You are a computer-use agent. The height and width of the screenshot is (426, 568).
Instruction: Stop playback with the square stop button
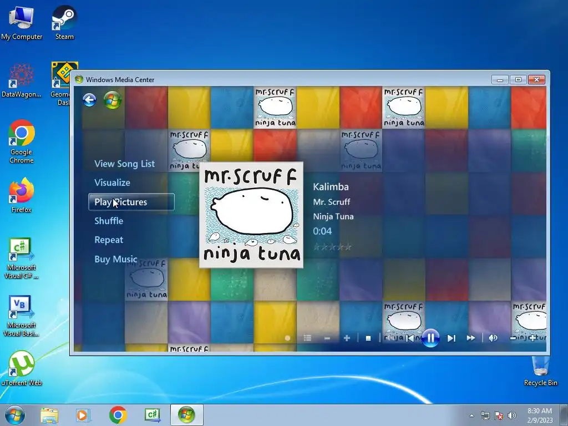point(368,338)
